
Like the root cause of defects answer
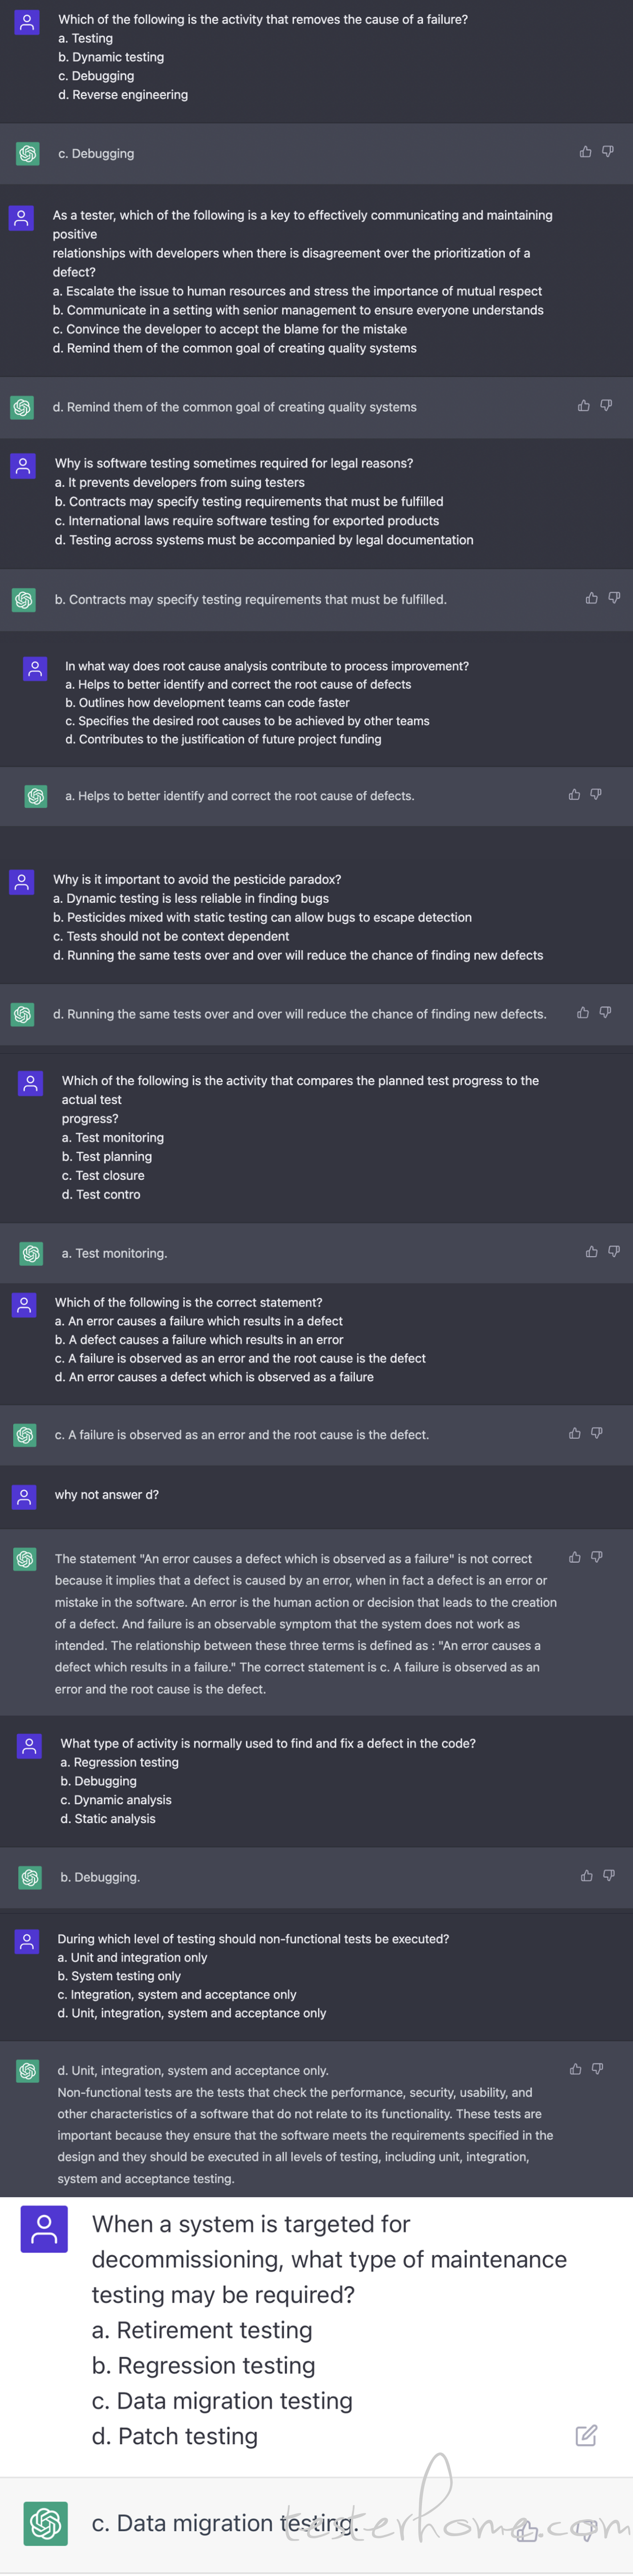[574, 795]
